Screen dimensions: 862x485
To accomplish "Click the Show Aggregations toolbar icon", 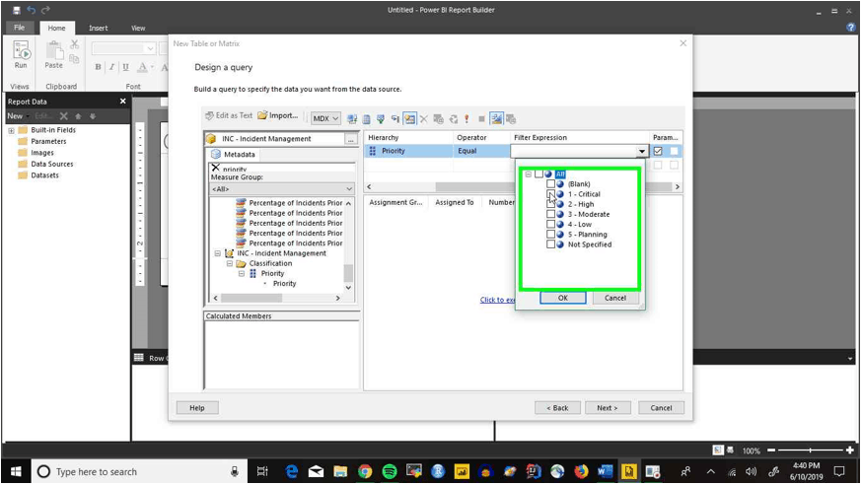I will (x=409, y=118).
